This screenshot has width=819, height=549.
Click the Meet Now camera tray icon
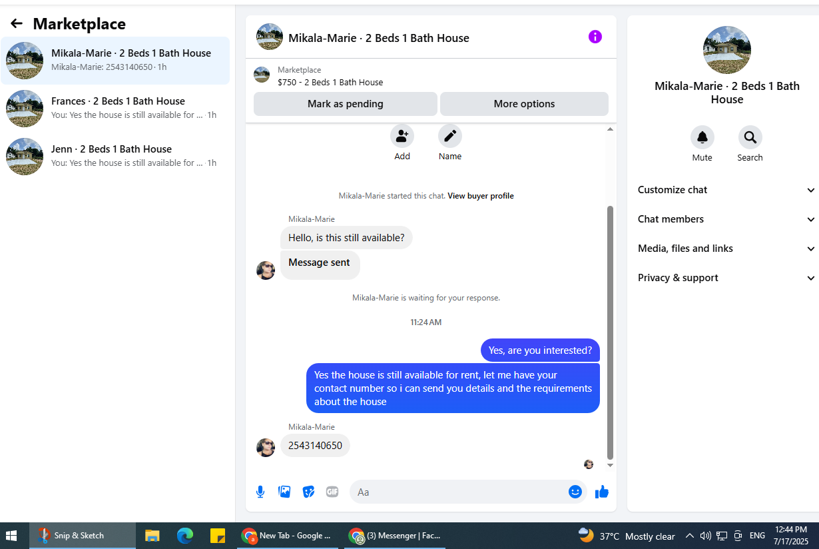[x=738, y=536]
